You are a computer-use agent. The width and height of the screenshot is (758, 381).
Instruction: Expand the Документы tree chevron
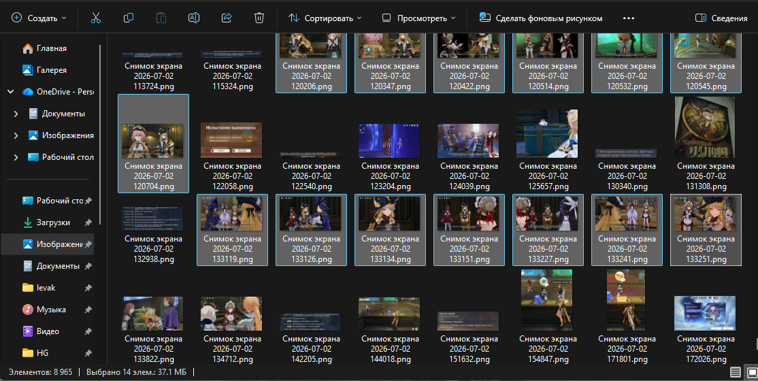click(16, 114)
